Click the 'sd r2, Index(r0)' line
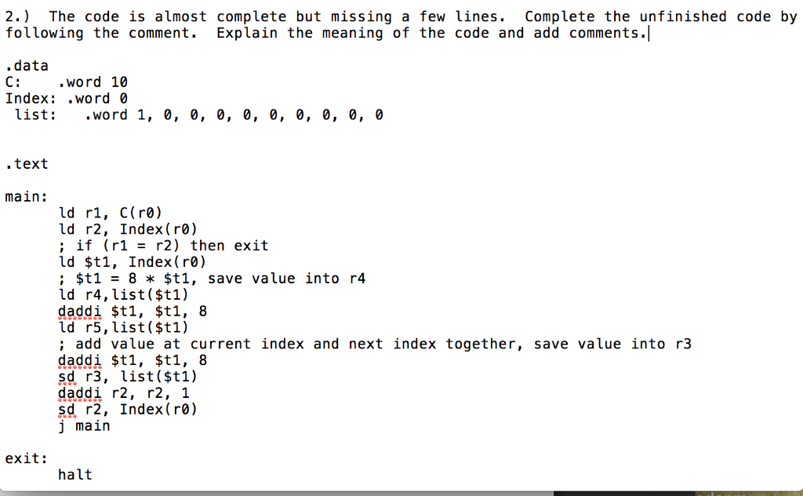803x496 pixels. pyautogui.click(x=128, y=410)
